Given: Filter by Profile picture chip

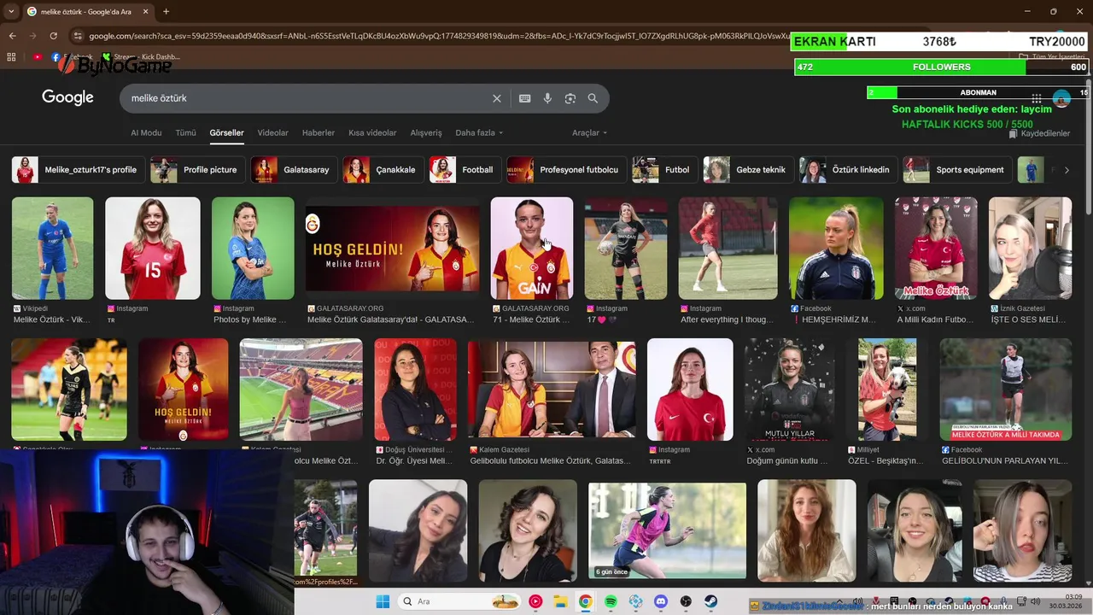Looking at the screenshot, I should coord(198,170).
